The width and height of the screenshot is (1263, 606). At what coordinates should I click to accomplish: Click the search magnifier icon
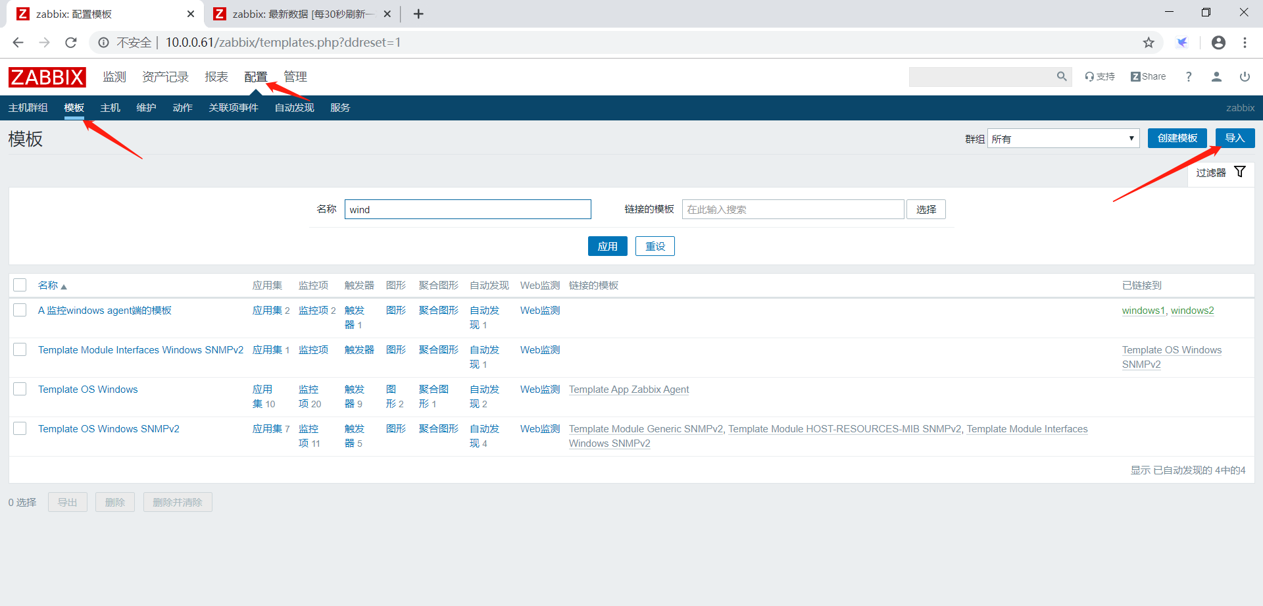(x=1062, y=76)
